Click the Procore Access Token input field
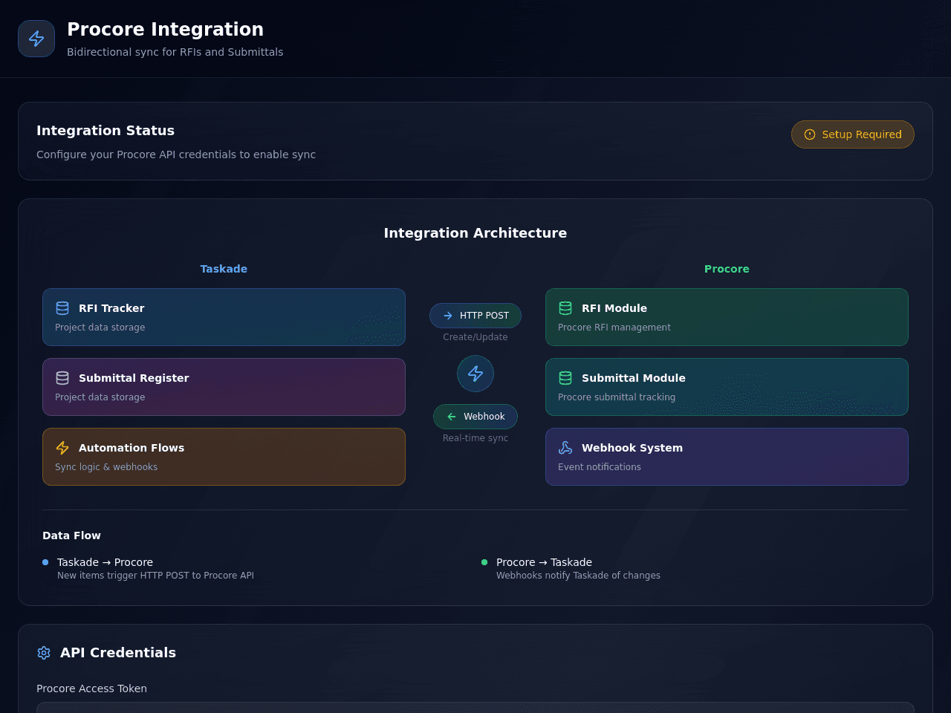This screenshot has height=713, width=951. (475, 708)
